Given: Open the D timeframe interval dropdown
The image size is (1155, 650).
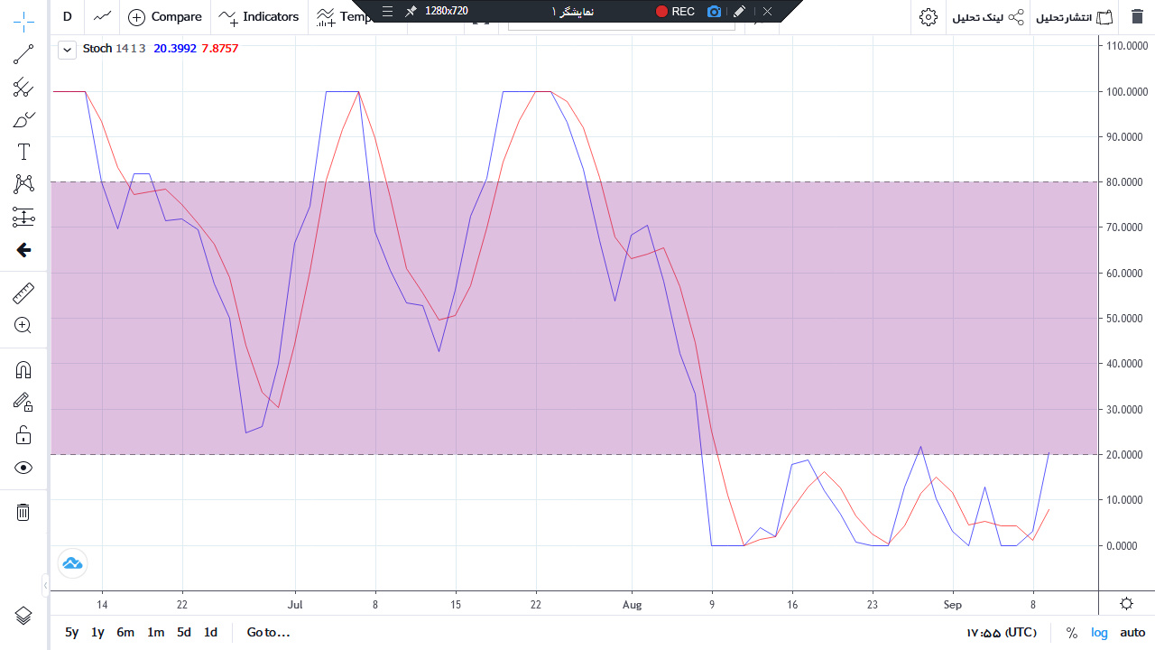Looking at the screenshot, I should click(67, 17).
